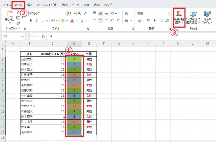Expand the Merge cells dropdown arrow
The image size is (216, 142).
131,21
